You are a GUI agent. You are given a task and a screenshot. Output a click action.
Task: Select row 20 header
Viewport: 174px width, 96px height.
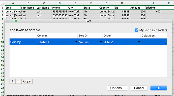[x=3, y=80]
